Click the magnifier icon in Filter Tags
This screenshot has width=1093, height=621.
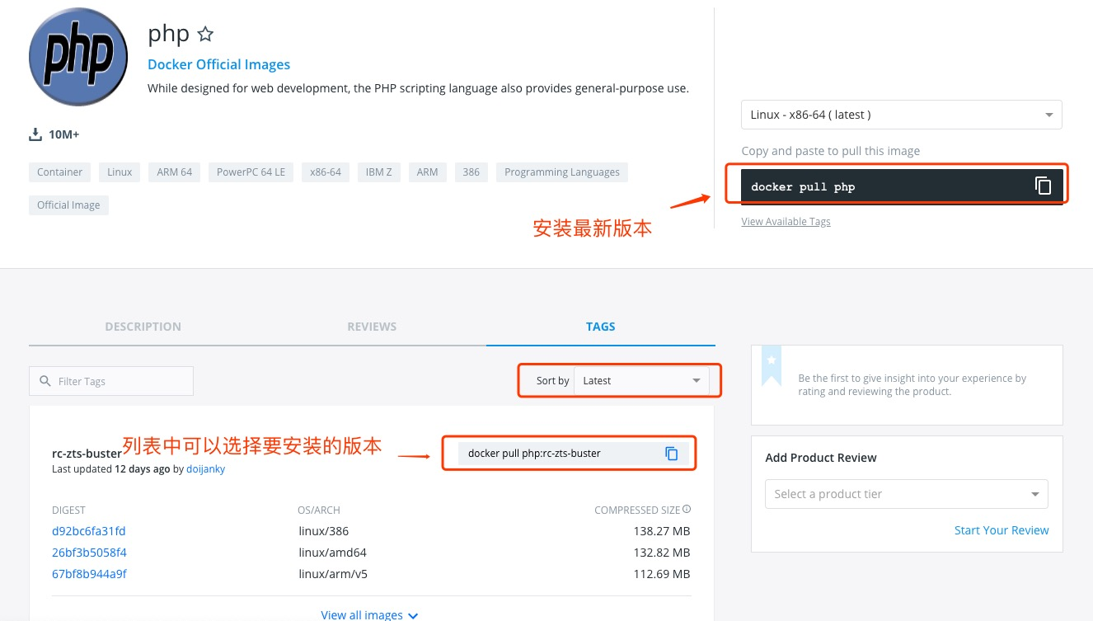click(x=45, y=381)
